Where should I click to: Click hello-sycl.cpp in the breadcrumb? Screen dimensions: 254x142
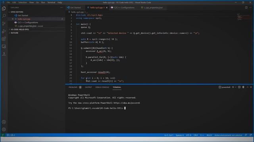point(77,12)
